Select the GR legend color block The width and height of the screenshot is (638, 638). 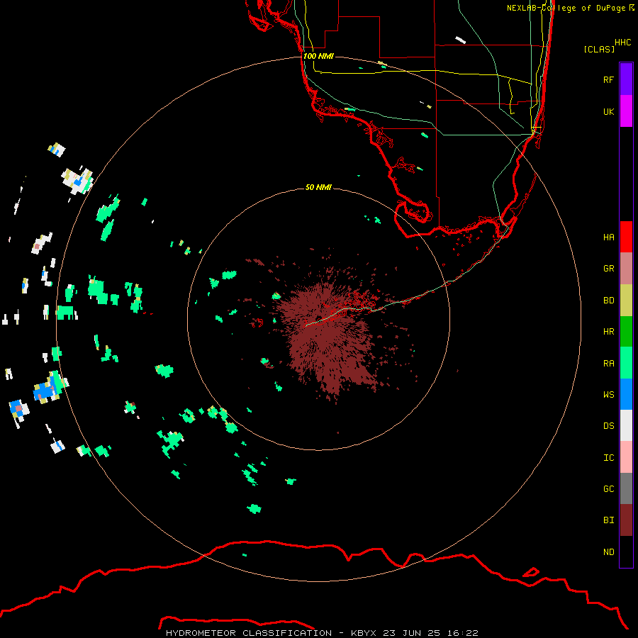pyautogui.click(x=626, y=269)
